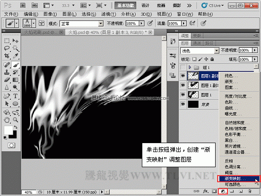The width and height of the screenshot is (261, 196).
Task: Open the Add layer style fx menu
Action: pos(205,191)
